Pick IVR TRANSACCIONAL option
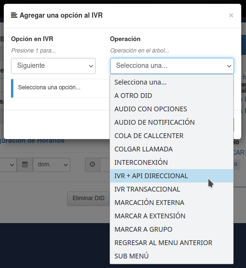Viewport: 246px width, 268px height. point(172,189)
